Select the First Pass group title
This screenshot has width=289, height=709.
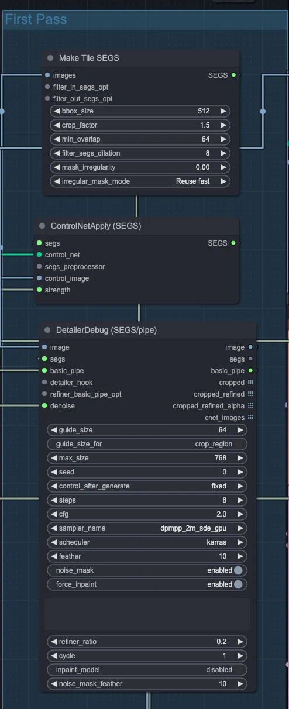click(36, 19)
